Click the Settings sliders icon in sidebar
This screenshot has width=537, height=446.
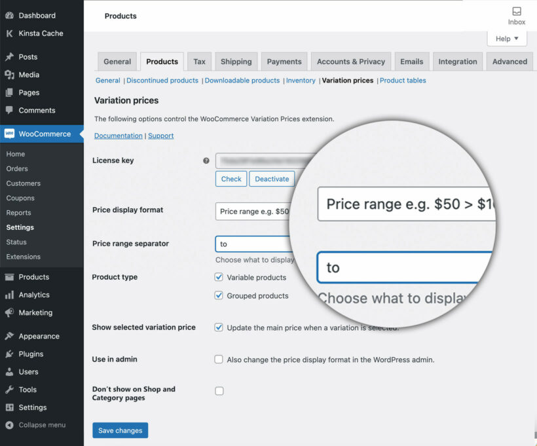[x=10, y=407]
